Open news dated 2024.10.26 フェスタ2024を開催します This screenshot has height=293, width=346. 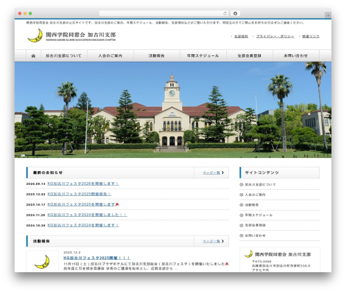pos(83,225)
